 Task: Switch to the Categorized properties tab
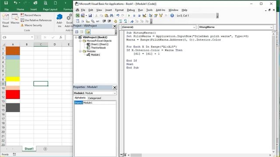point(94,98)
